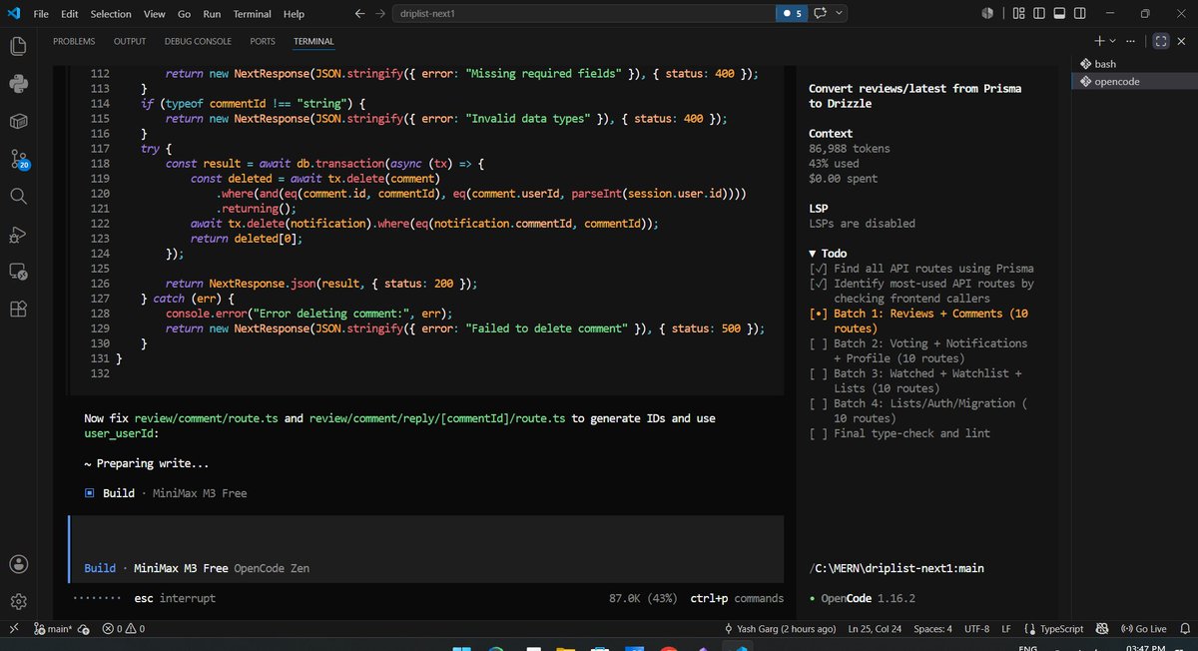The image size is (1198, 651).
Task: Click the Yash Garg git blame entry
Action: (780, 629)
